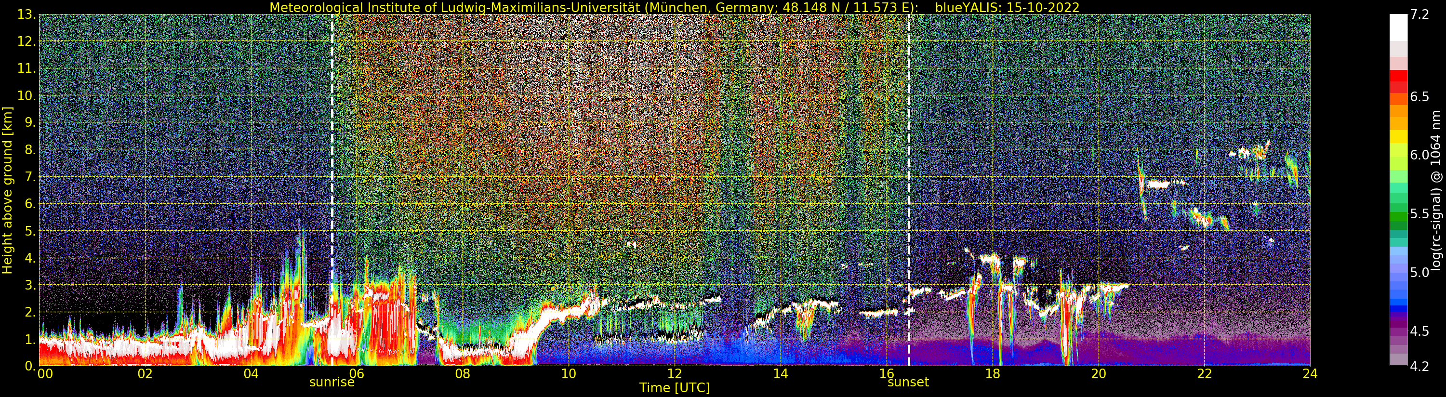Click the '24' time tick label
The width and height of the screenshot is (1446, 397).
click(1310, 373)
